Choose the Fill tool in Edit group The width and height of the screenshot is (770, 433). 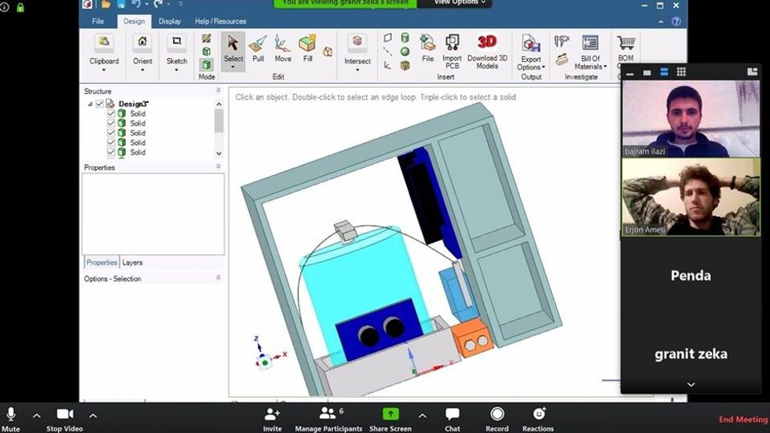pos(307,49)
